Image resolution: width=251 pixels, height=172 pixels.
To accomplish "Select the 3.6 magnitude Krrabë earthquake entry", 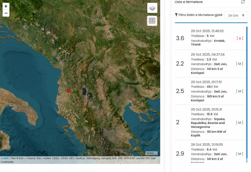I will (x=208, y=38).
